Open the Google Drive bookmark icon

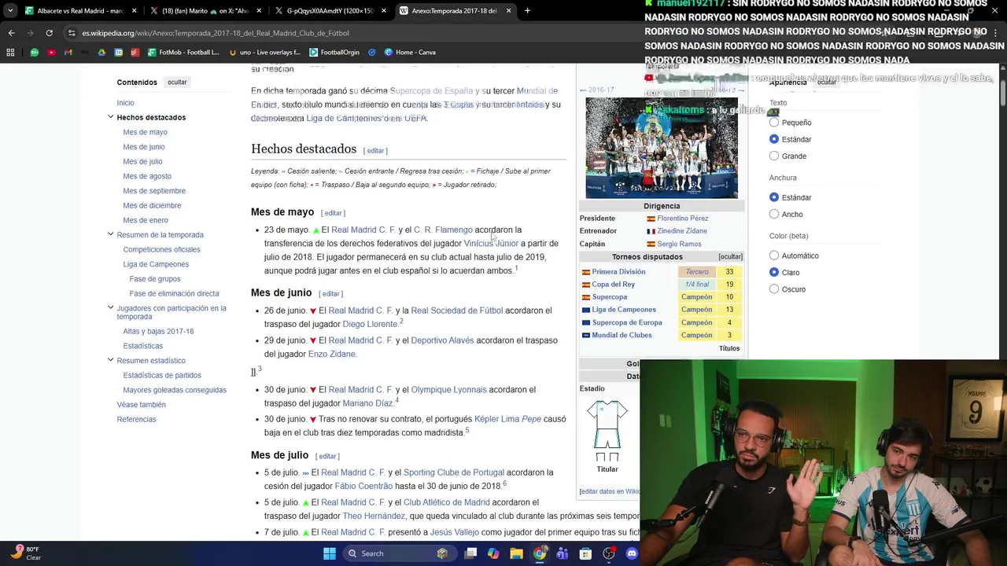pyautogui.click(x=101, y=53)
